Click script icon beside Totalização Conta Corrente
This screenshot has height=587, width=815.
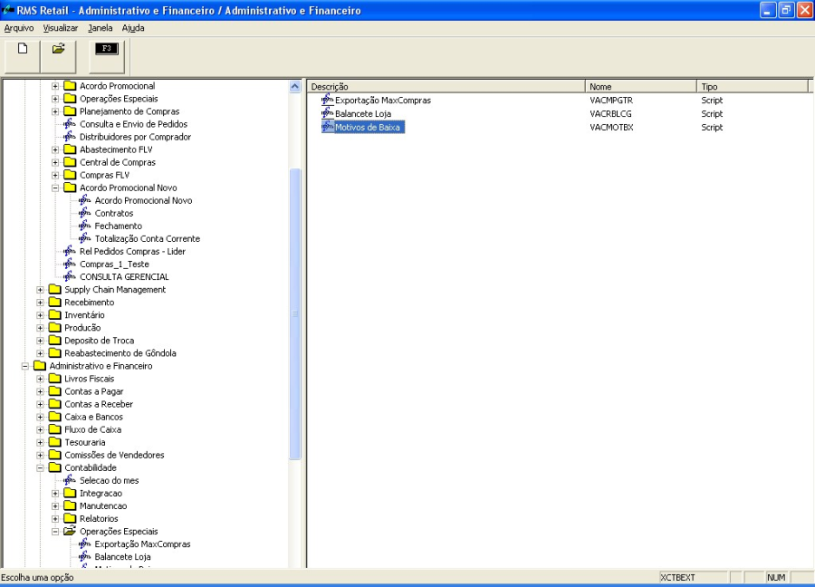tap(84, 238)
